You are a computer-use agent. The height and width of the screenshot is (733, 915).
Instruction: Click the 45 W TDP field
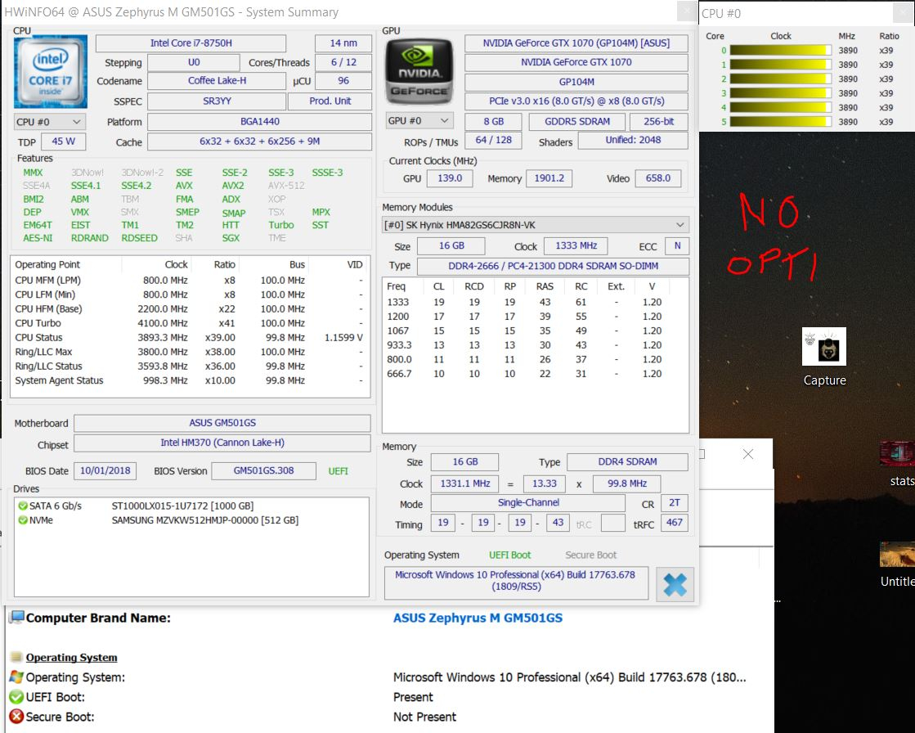click(x=63, y=142)
